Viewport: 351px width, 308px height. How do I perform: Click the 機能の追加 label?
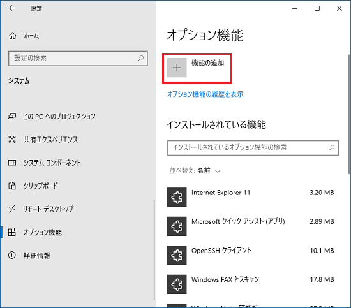pyautogui.click(x=208, y=63)
